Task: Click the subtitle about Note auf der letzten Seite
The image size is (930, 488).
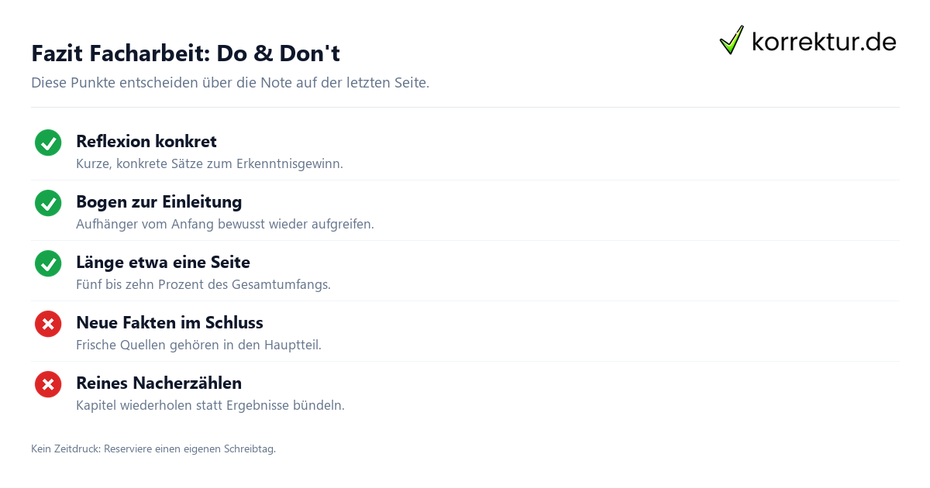Action: (230, 82)
